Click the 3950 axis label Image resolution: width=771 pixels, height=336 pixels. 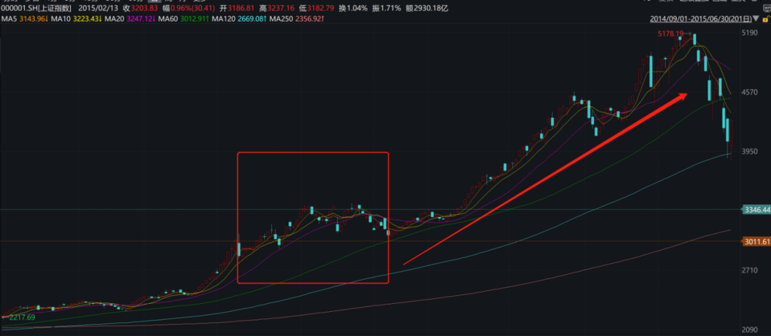pos(751,151)
